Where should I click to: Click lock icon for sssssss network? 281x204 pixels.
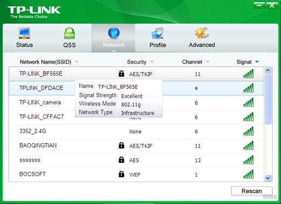point(121,160)
